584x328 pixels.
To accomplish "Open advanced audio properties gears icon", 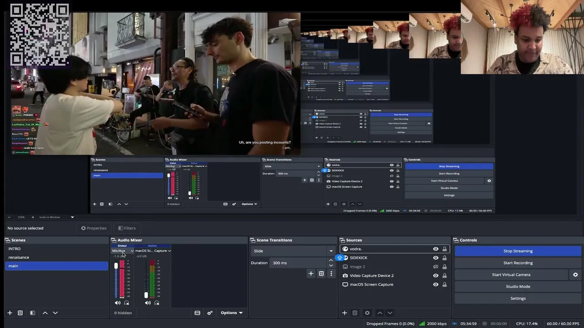I will coord(210,313).
